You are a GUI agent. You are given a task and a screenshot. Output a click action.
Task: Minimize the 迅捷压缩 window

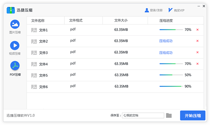[x=199, y=6]
